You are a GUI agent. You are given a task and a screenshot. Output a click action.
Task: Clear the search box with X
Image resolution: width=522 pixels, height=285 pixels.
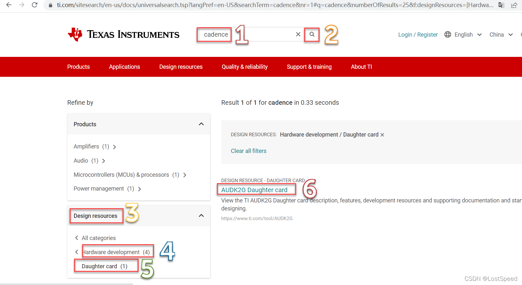point(298,34)
